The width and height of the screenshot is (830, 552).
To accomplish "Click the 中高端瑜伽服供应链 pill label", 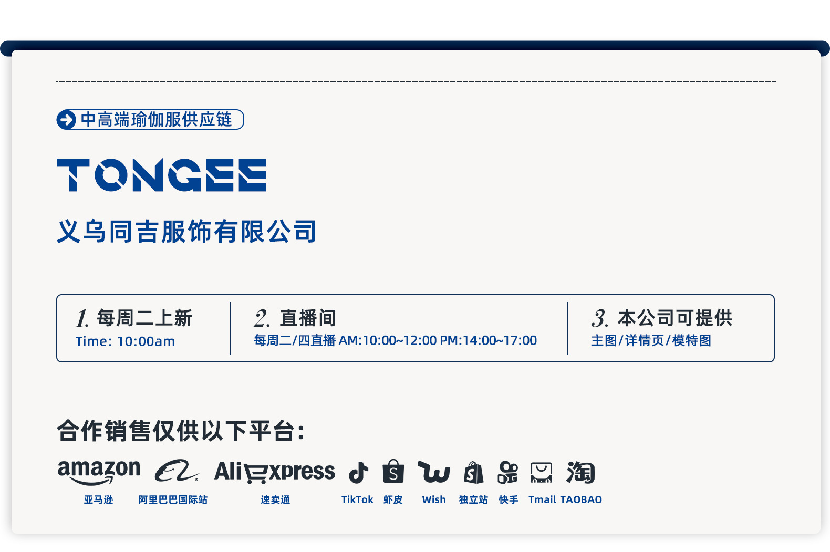I will (x=150, y=119).
